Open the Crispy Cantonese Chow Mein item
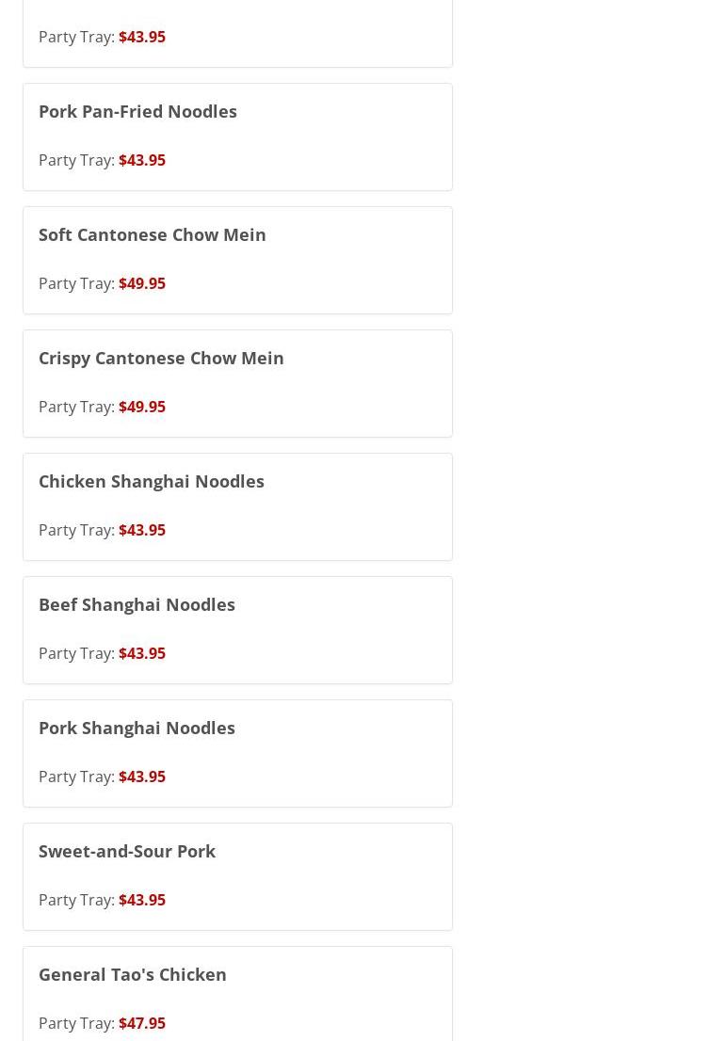Viewport: 725px width, 1041px height. point(161,358)
